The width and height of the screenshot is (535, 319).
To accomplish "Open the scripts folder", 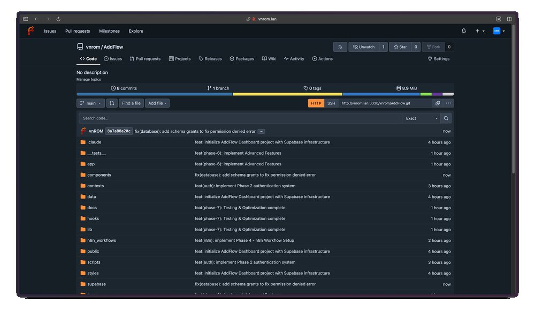I will (94, 262).
